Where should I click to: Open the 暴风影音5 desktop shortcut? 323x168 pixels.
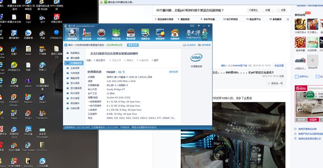14,34
